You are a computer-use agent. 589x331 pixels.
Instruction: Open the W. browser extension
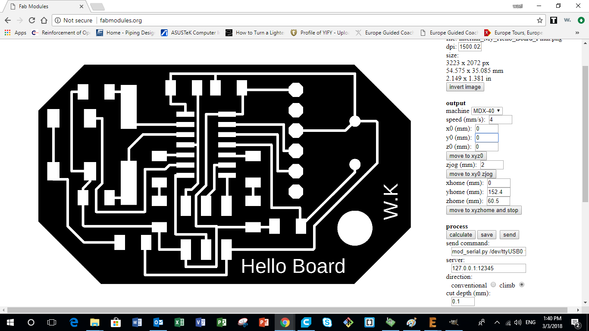coord(567,20)
